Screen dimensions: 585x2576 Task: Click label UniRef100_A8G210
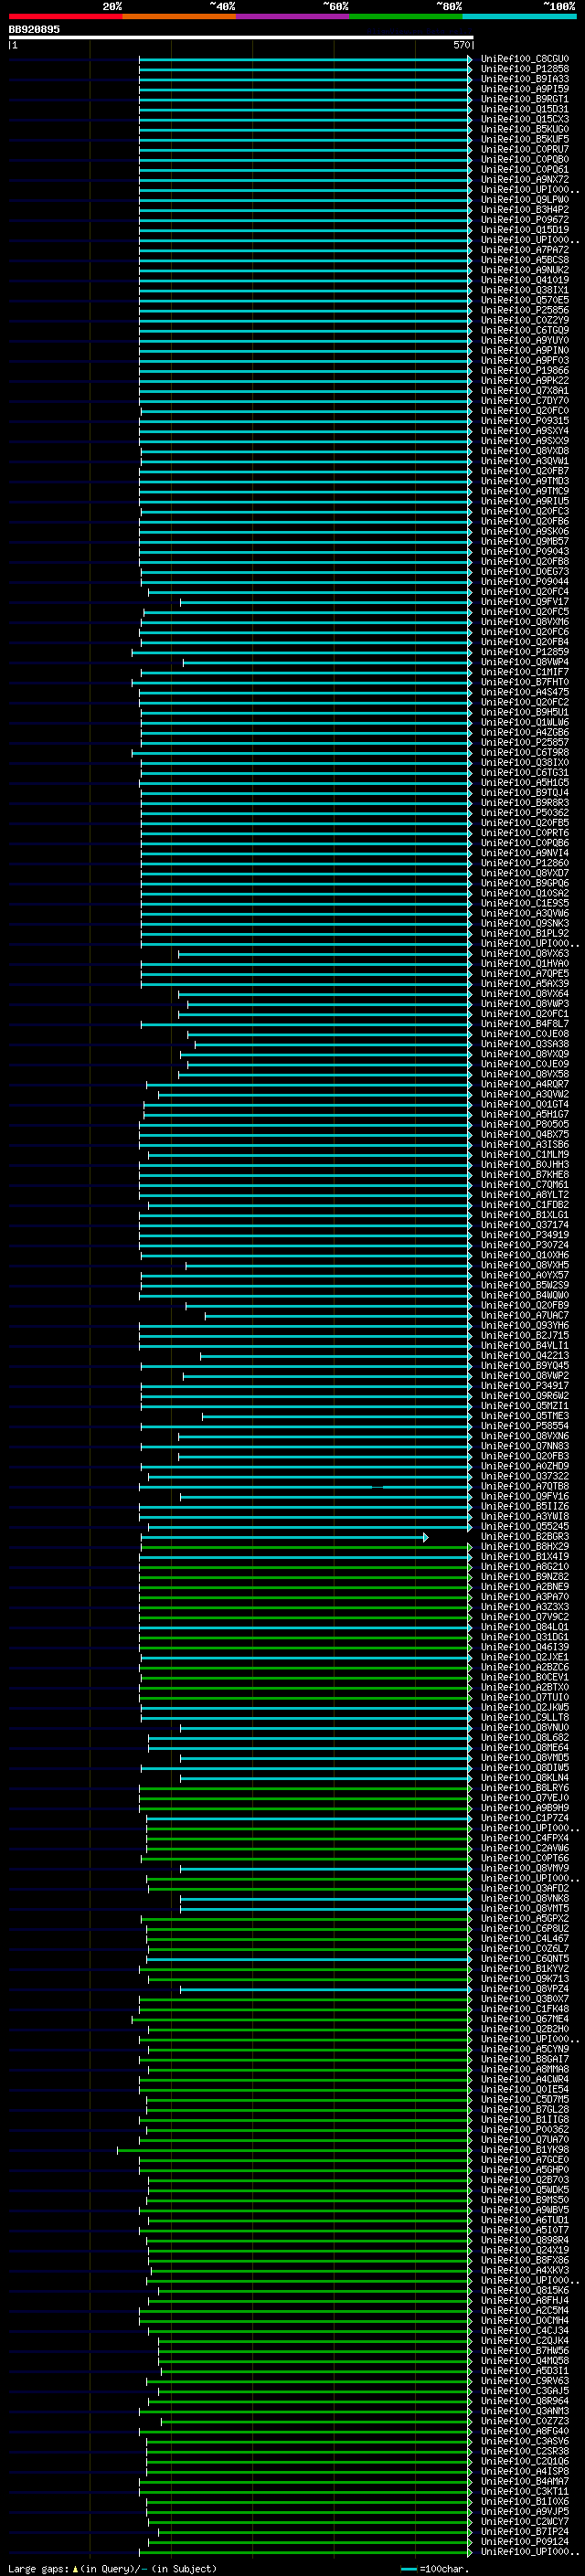coord(525,1566)
